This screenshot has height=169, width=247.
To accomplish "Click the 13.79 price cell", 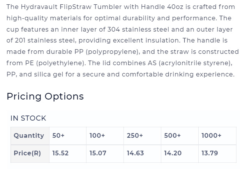I will [217, 153].
